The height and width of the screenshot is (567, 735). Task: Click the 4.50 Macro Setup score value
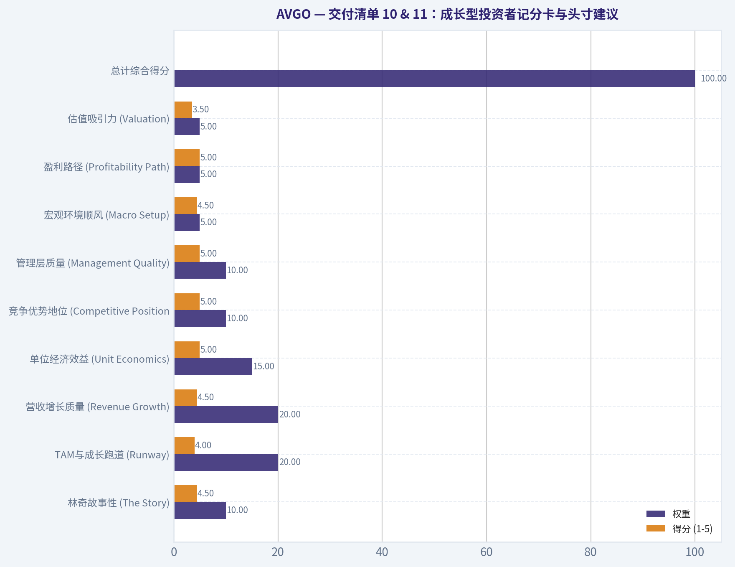205,205
